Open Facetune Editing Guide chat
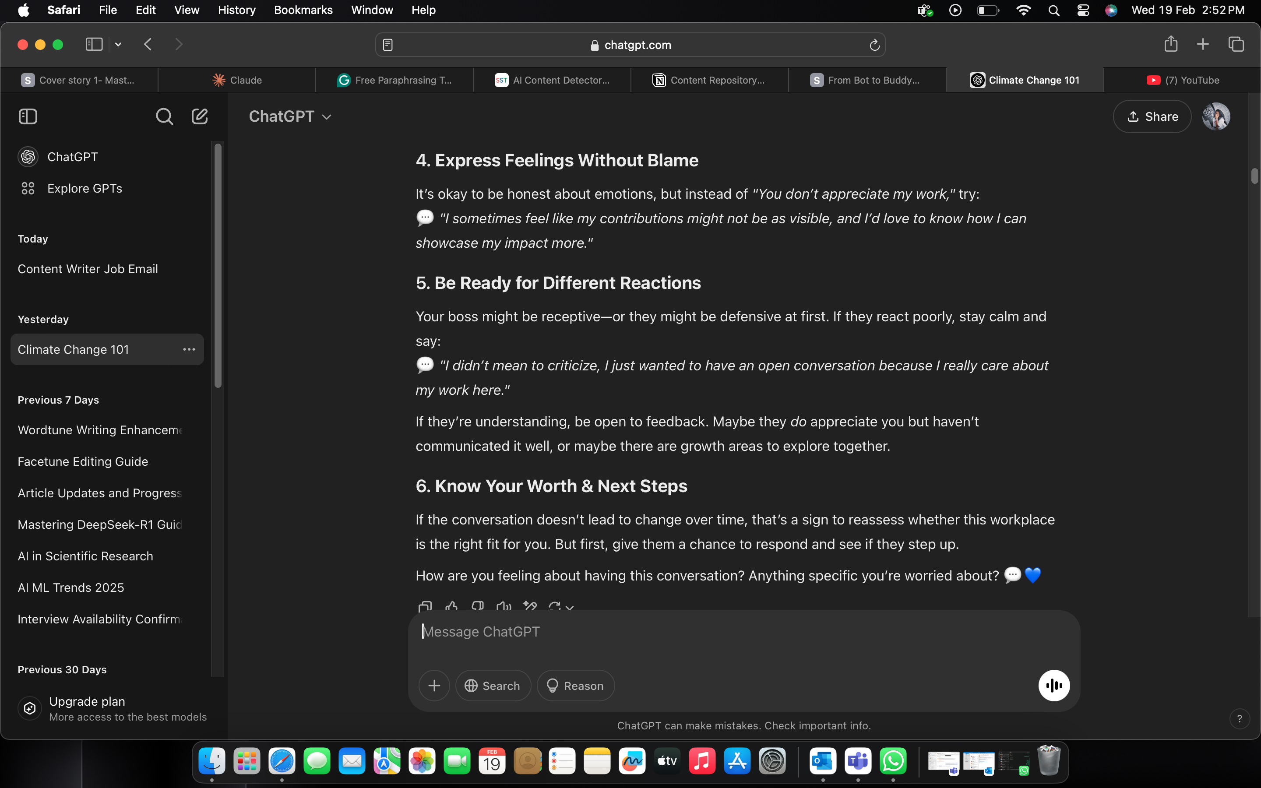 (107, 461)
